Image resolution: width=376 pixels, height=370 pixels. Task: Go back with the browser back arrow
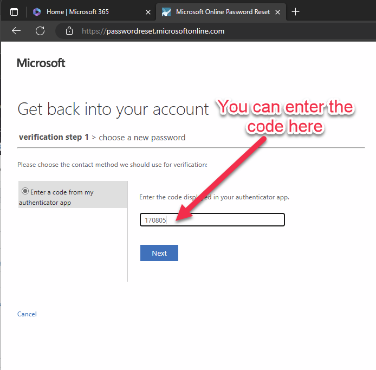click(16, 31)
